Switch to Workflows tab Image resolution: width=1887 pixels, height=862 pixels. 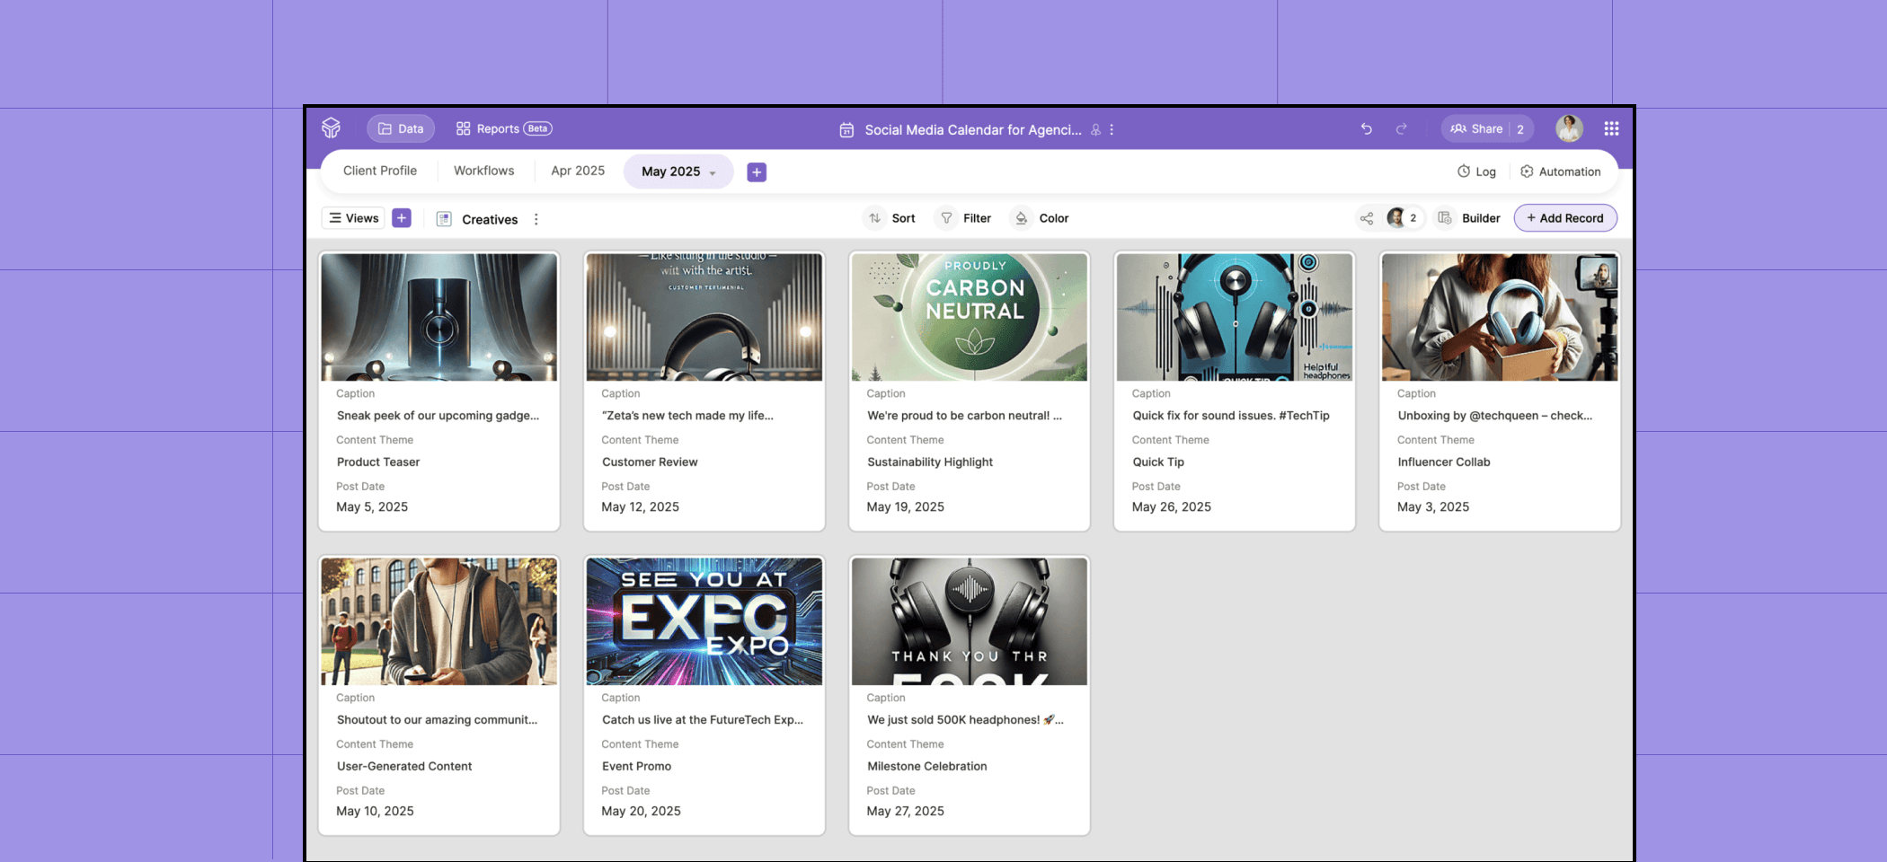coord(484,171)
